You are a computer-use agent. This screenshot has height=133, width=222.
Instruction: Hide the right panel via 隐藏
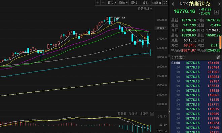(157, 3)
